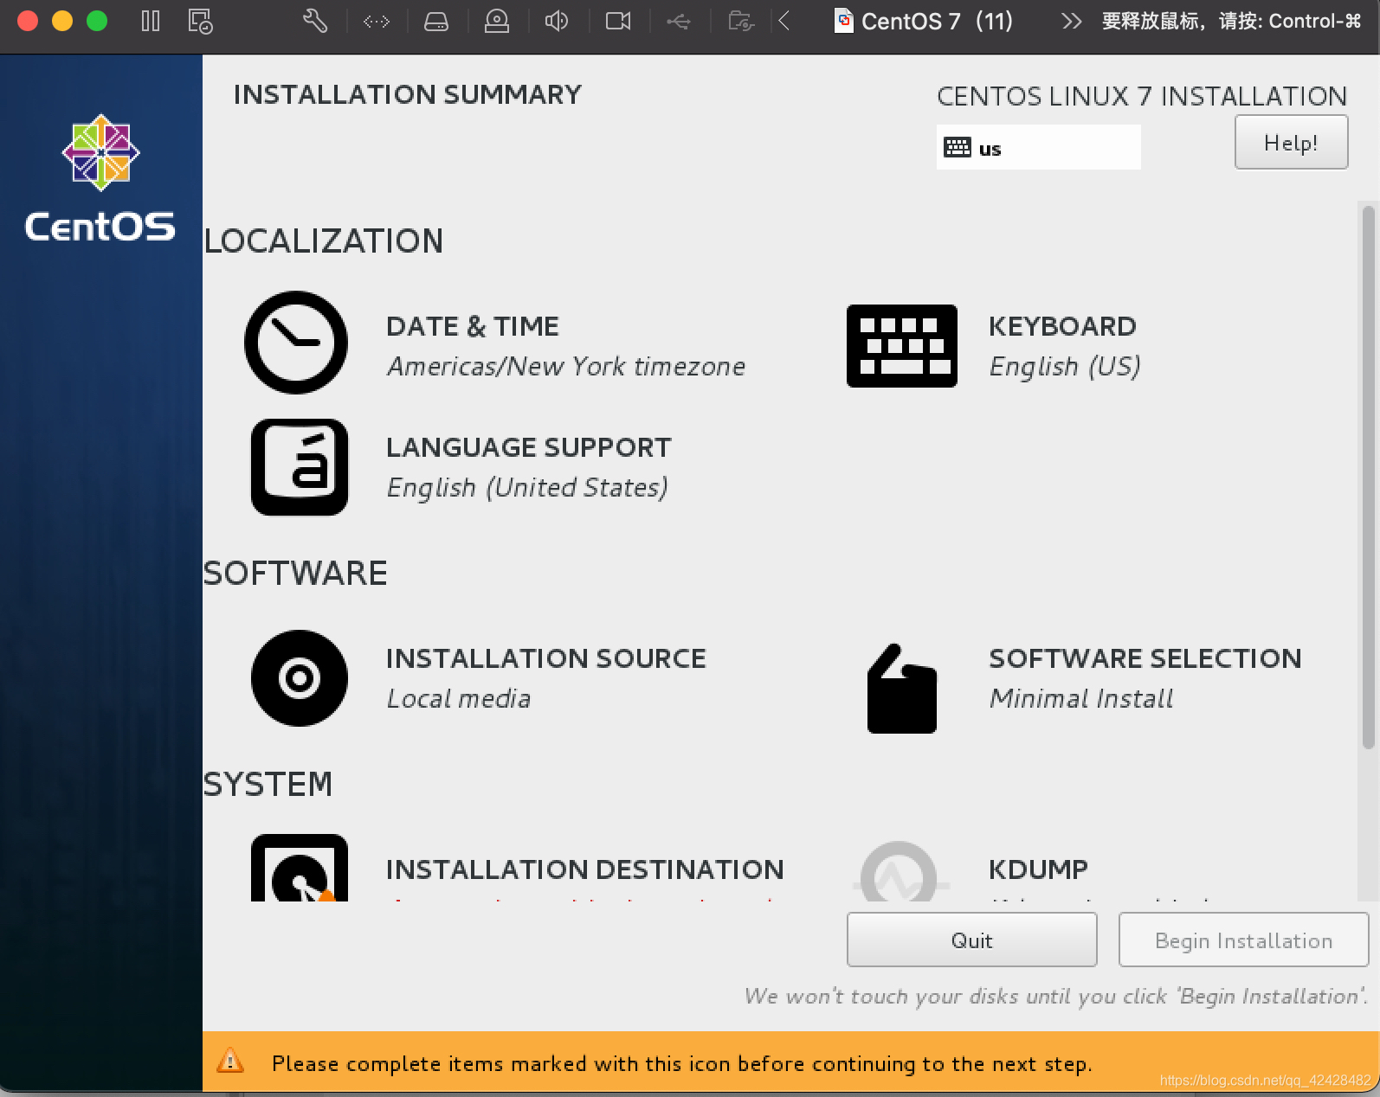Open the Kdump icon

coord(900,871)
